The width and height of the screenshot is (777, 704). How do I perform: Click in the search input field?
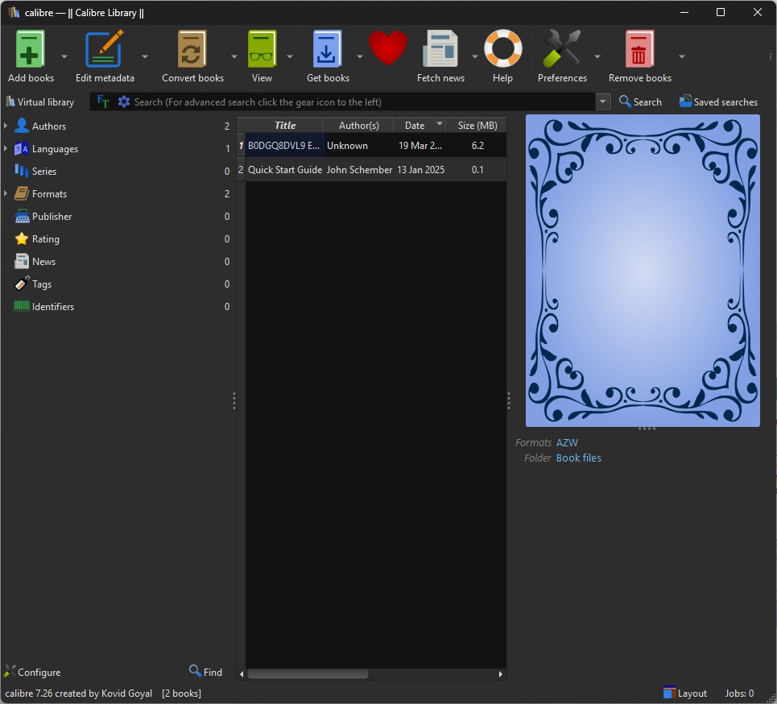click(364, 101)
